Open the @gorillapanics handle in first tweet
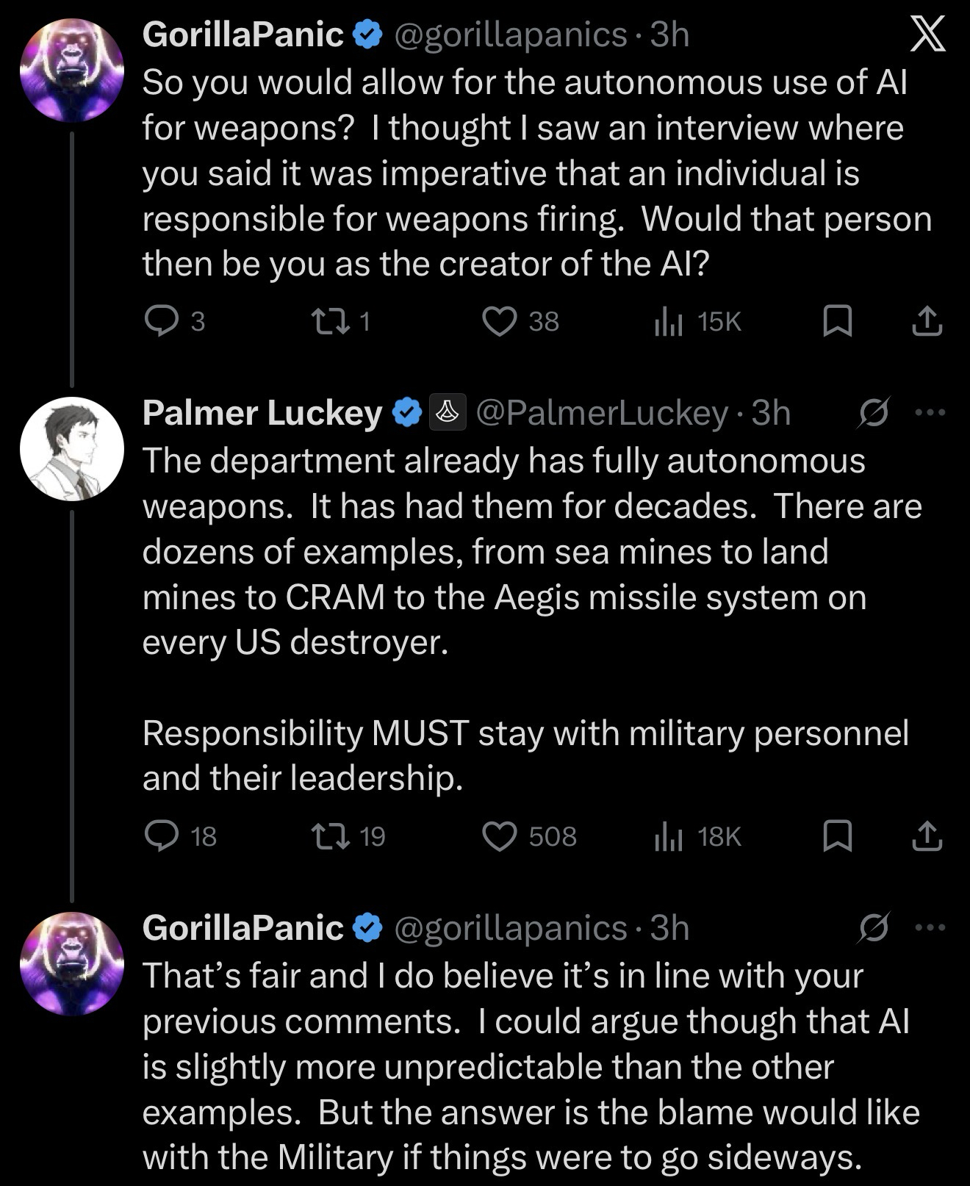Screen dimensions: 970x1186 point(511,35)
